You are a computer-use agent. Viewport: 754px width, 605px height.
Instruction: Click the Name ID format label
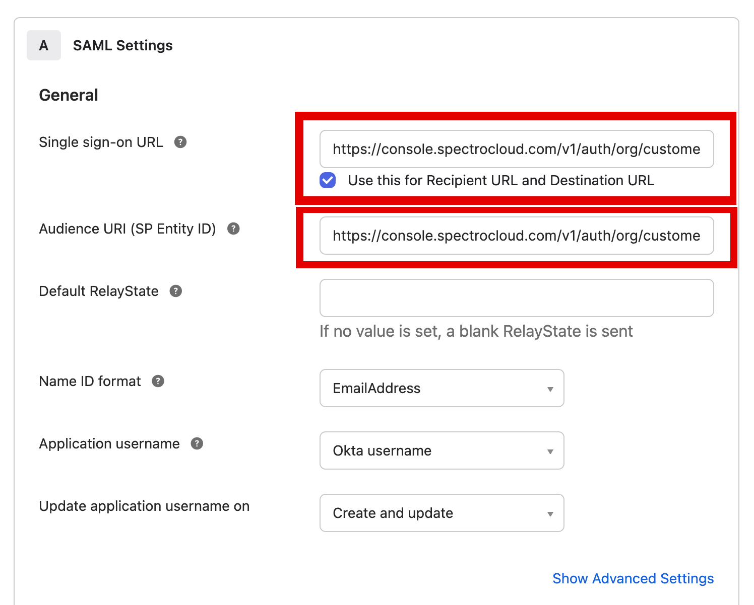pyautogui.click(x=90, y=381)
